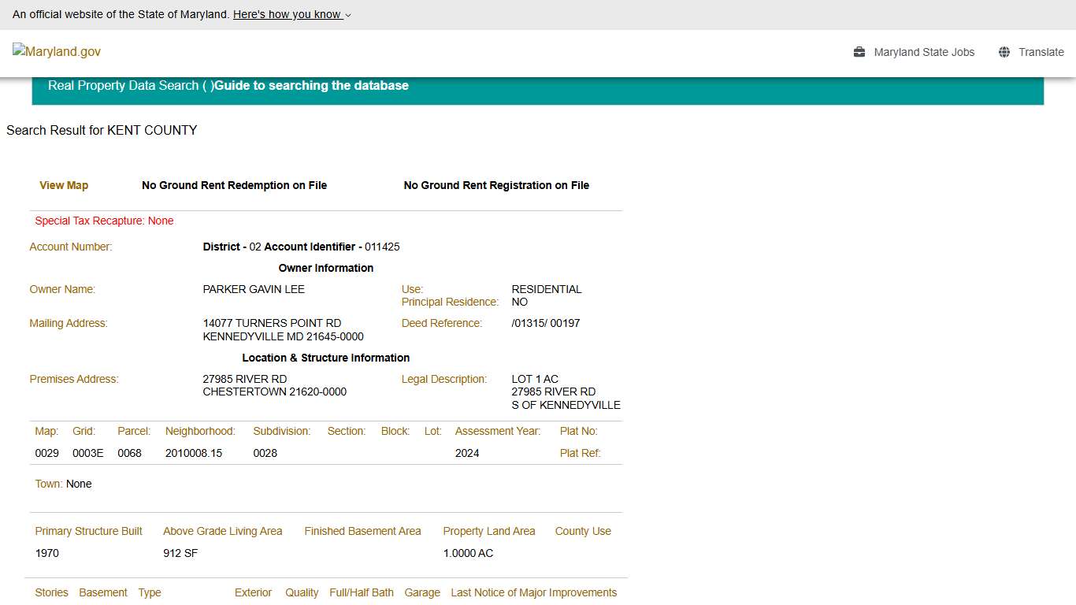Select the owner name PARKER GAVIN LEE

(254, 289)
